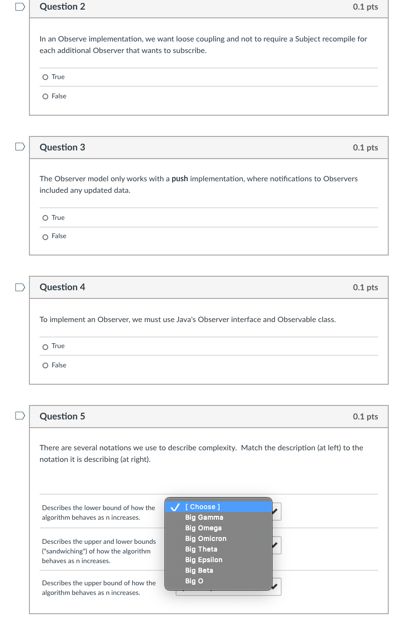Select False for Question 3
Screen dimensions: 409x620
[x=45, y=236]
